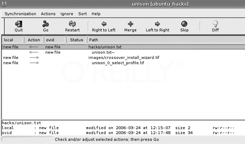
Task: Click the right arrow action for unison_0_select_profile.tif
Action: (34, 63)
